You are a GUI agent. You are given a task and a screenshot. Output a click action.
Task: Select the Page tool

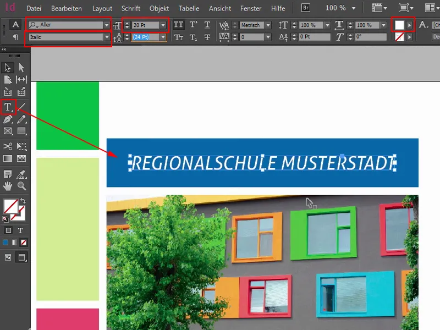tap(8, 80)
